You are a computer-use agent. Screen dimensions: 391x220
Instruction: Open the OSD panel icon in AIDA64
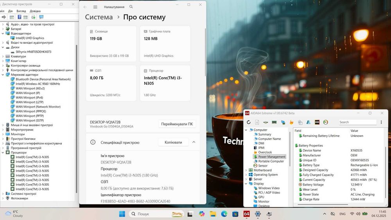[317, 122]
